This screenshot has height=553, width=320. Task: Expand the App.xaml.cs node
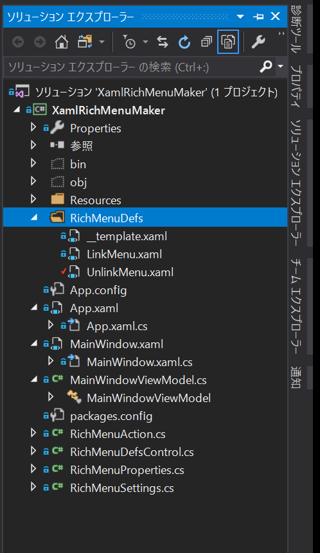click(x=51, y=325)
